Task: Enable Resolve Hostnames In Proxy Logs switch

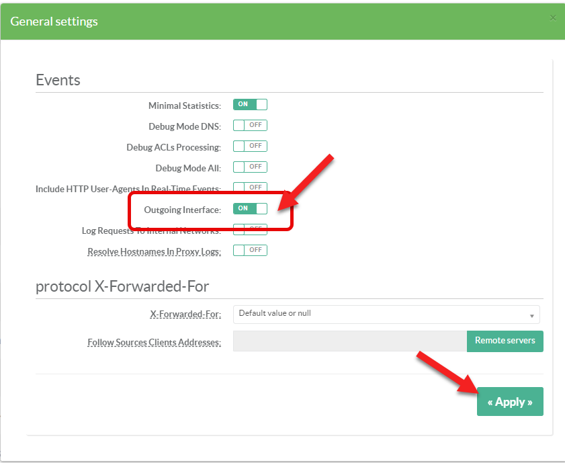Action: [x=250, y=251]
